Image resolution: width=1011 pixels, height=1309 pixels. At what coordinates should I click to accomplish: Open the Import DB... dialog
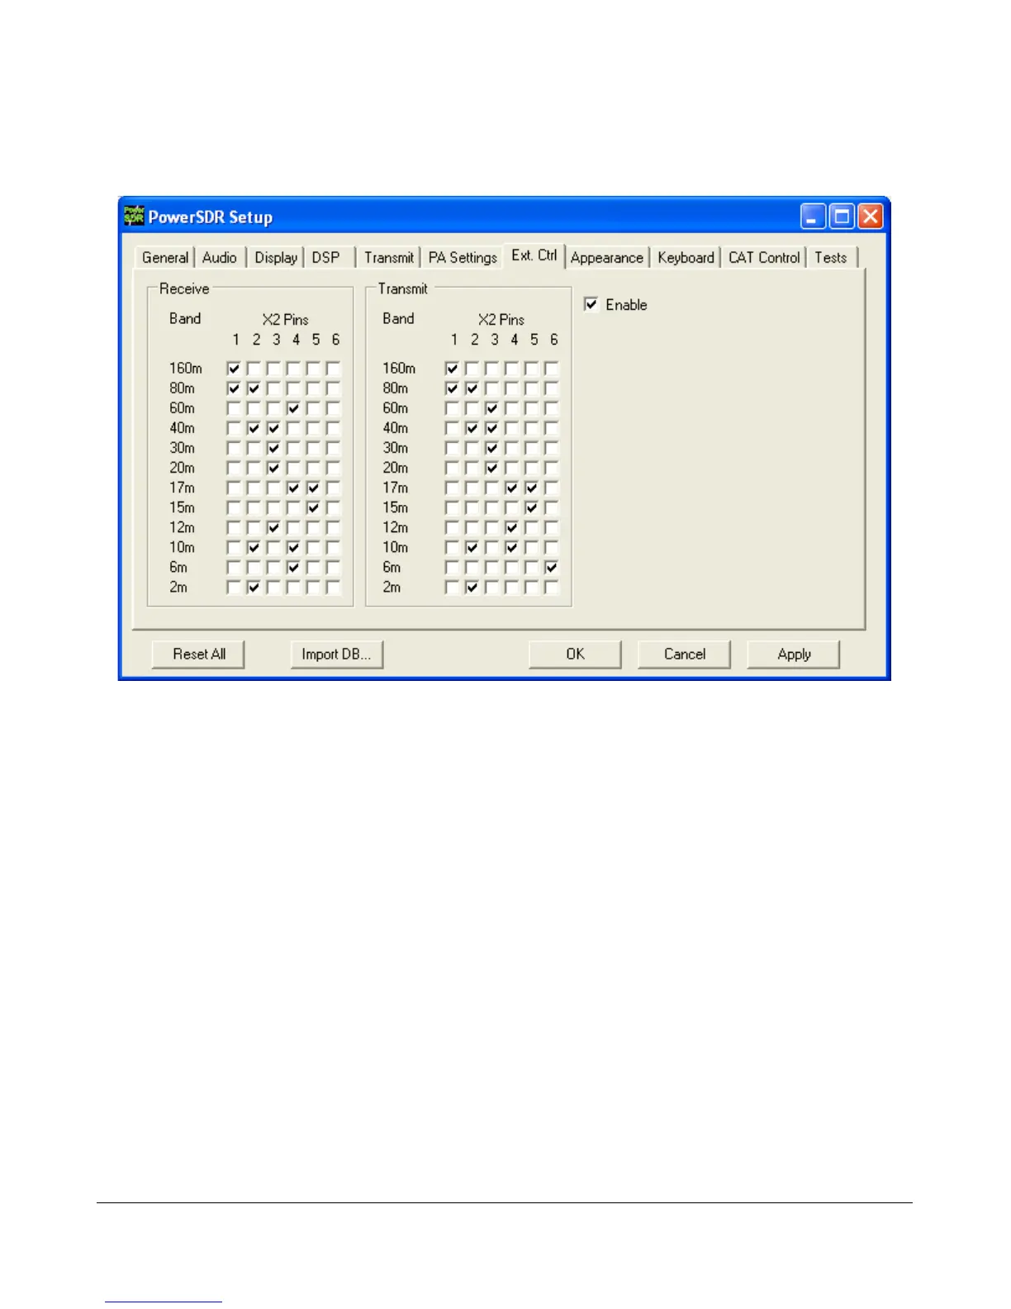point(337,654)
